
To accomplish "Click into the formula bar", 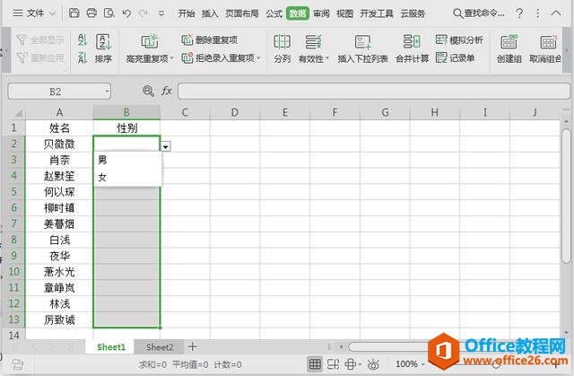I will click(373, 92).
